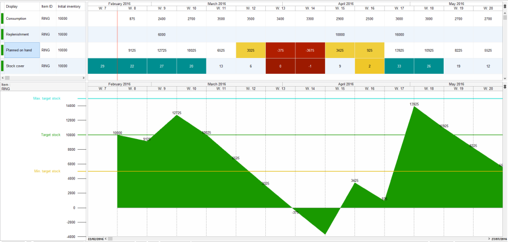Click timeline right scroll arrow near 27/07/2016
Viewport: 508px width, 242px height.
[x=489, y=239]
